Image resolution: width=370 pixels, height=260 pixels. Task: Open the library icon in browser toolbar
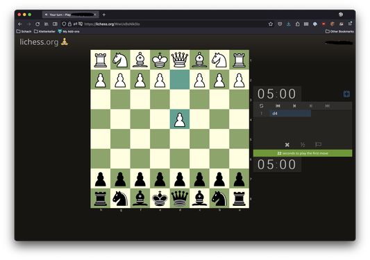click(x=47, y=24)
